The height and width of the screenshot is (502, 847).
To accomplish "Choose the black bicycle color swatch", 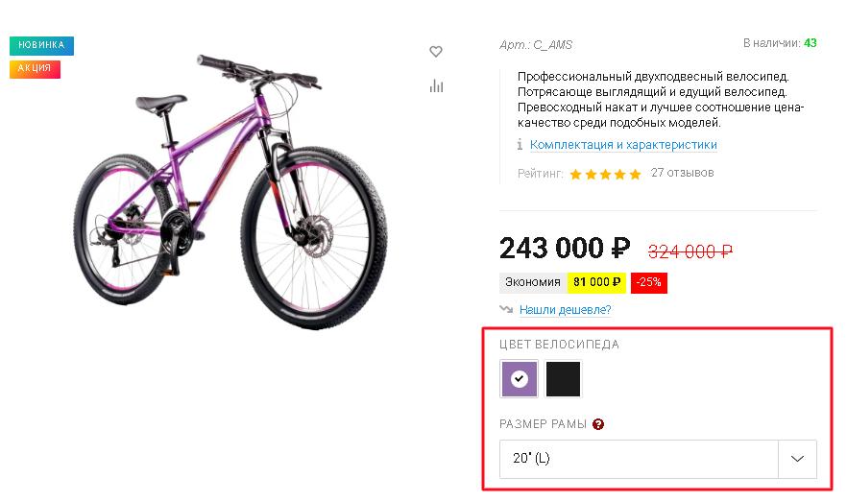I will 563,379.
